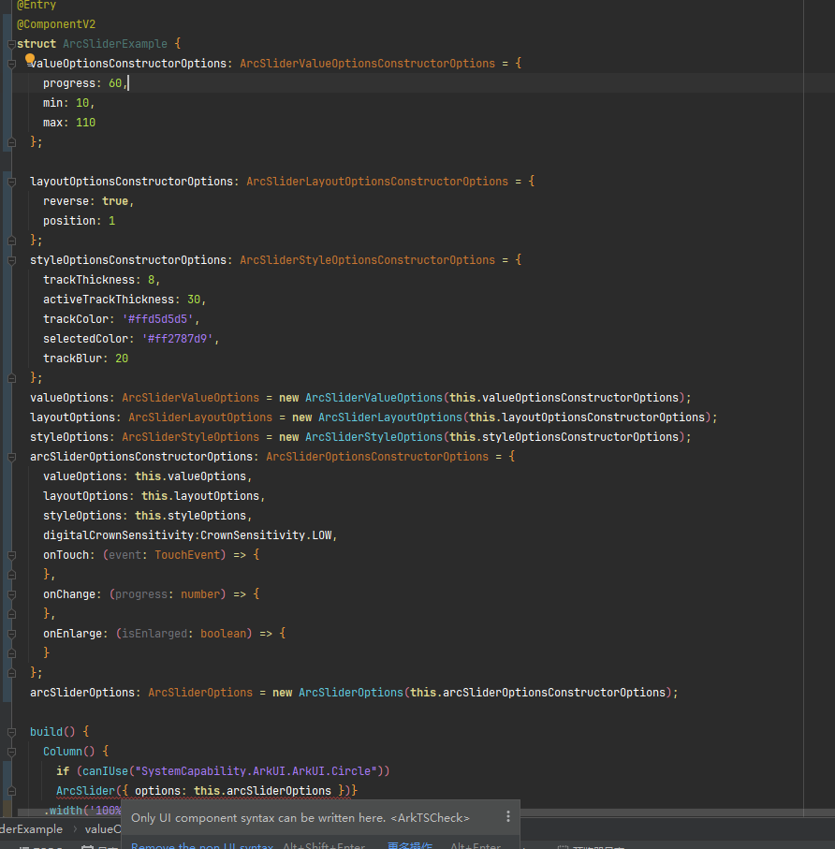
Task: Click the selectedColor string '#ff2787d9'
Action: pos(178,339)
